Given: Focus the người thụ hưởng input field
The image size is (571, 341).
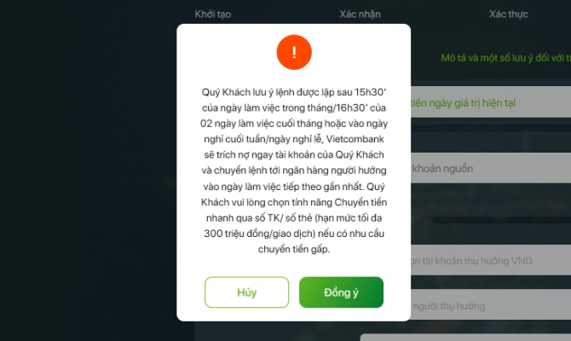Looking at the screenshot, I should click(x=491, y=305).
